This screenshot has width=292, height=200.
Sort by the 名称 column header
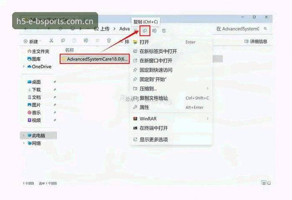click(69, 50)
